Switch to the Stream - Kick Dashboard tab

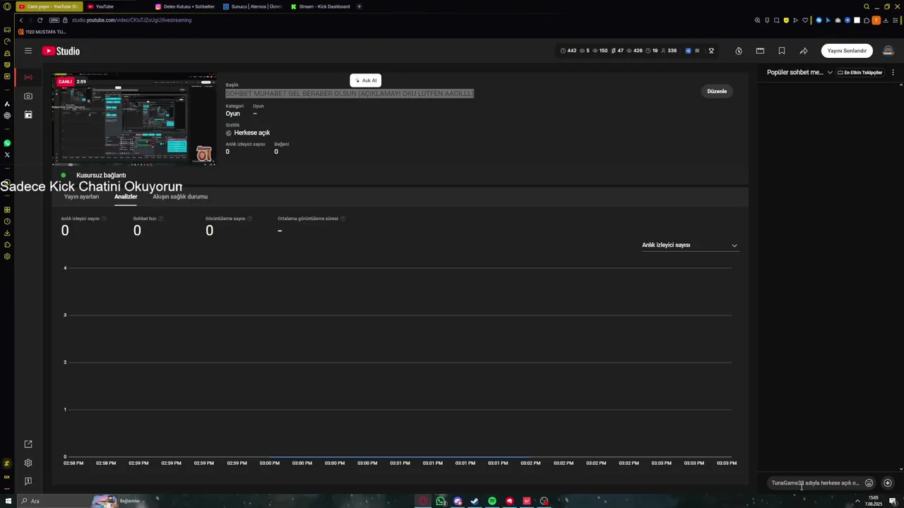pyautogui.click(x=320, y=6)
